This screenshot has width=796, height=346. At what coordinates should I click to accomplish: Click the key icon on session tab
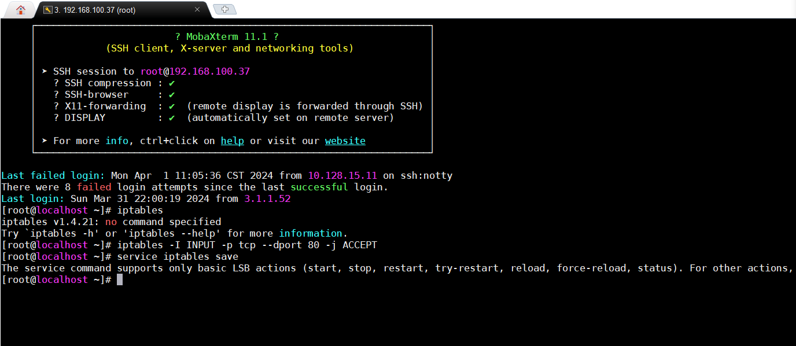pos(47,10)
